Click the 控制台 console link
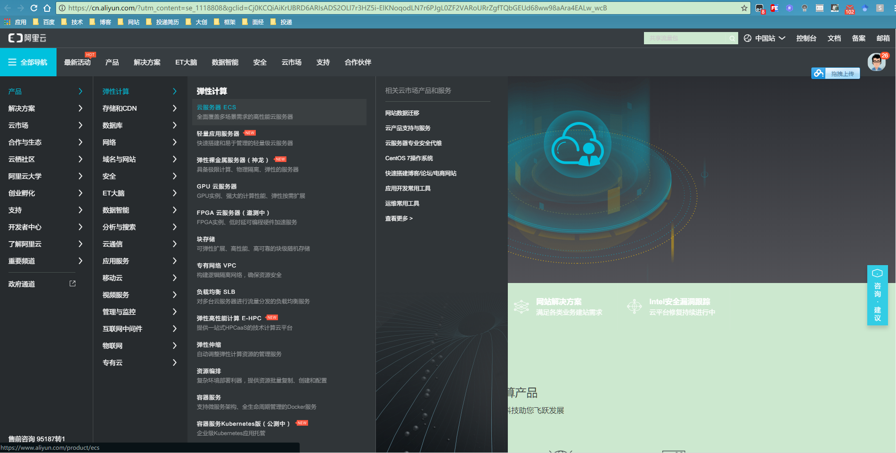This screenshot has width=896, height=453. click(806, 38)
